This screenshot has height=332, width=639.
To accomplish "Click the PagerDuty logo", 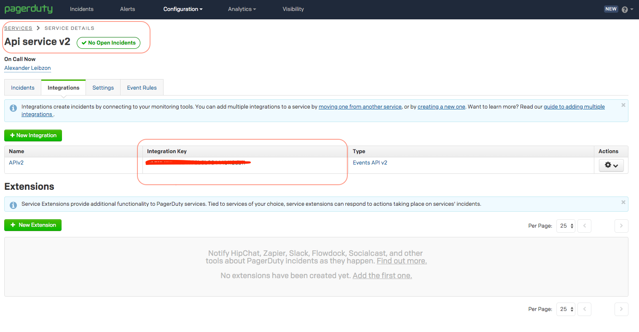I will (29, 9).
